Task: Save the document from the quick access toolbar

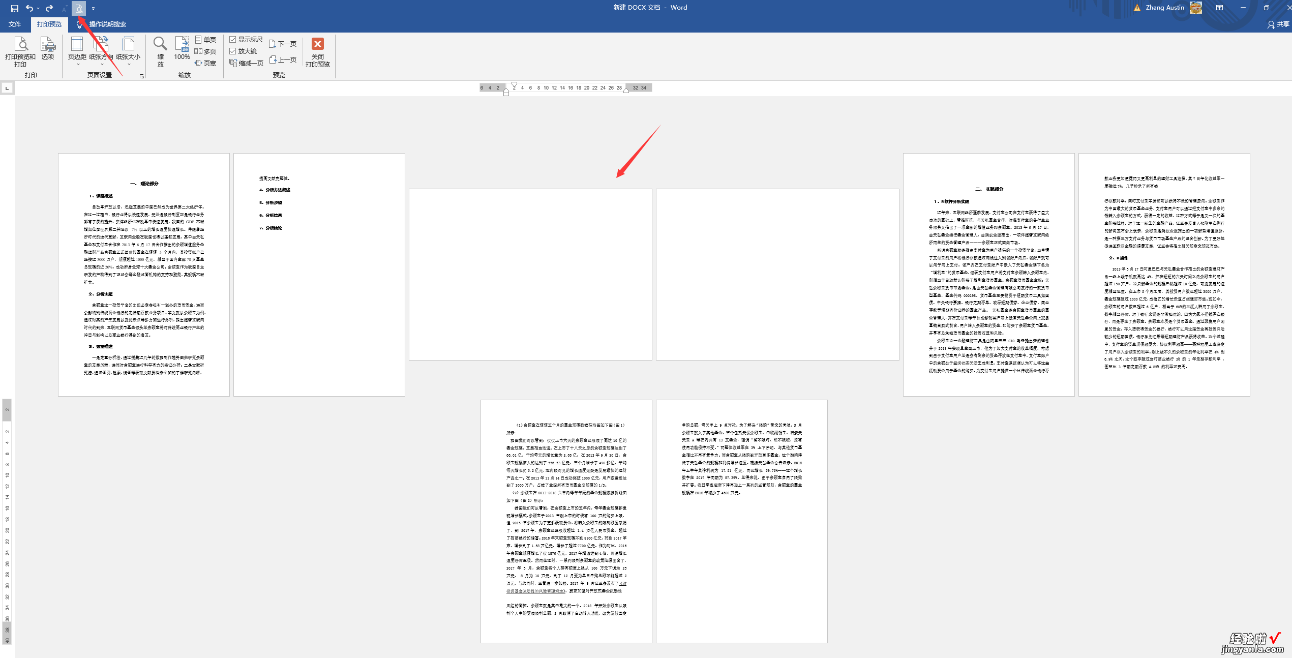Action: pos(15,8)
